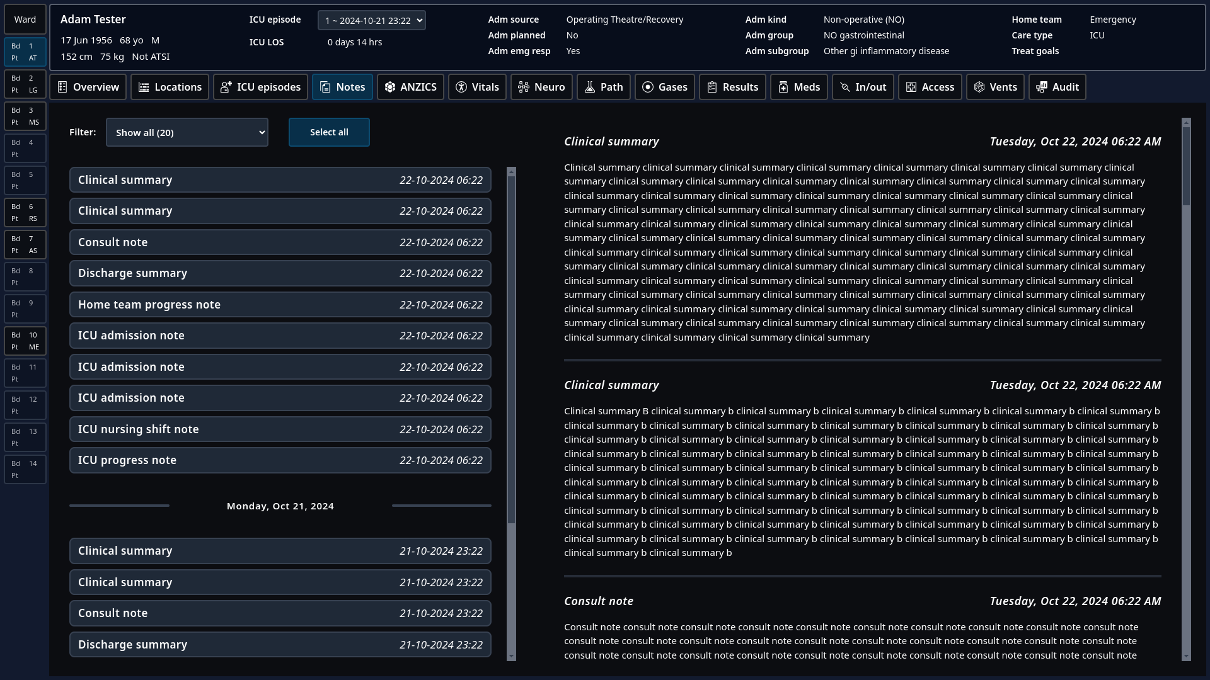
Task: Click the ICU LOS value 0 days 14 hrs
Action: pyautogui.click(x=355, y=42)
